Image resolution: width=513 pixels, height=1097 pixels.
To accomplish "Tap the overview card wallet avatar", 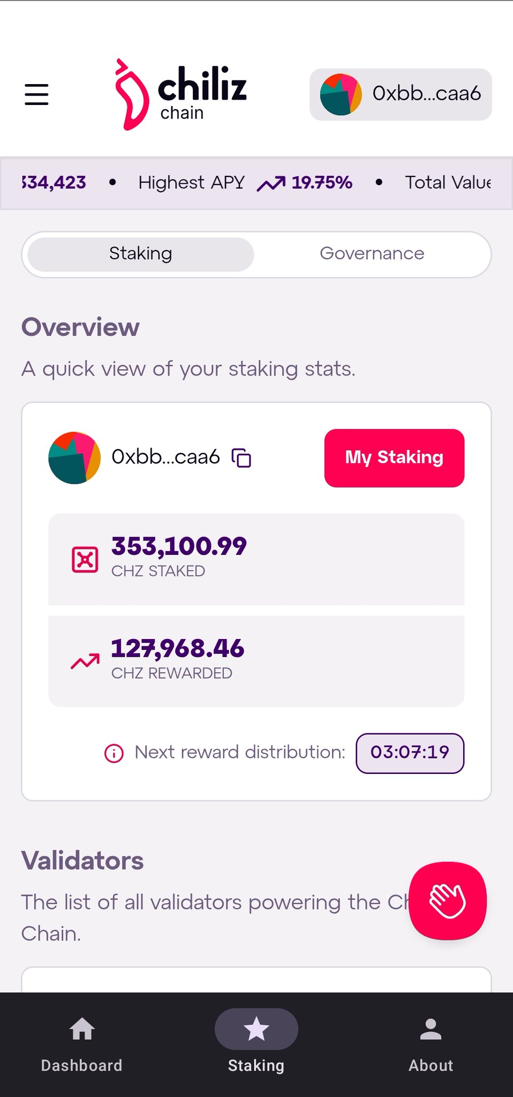I will click(74, 458).
